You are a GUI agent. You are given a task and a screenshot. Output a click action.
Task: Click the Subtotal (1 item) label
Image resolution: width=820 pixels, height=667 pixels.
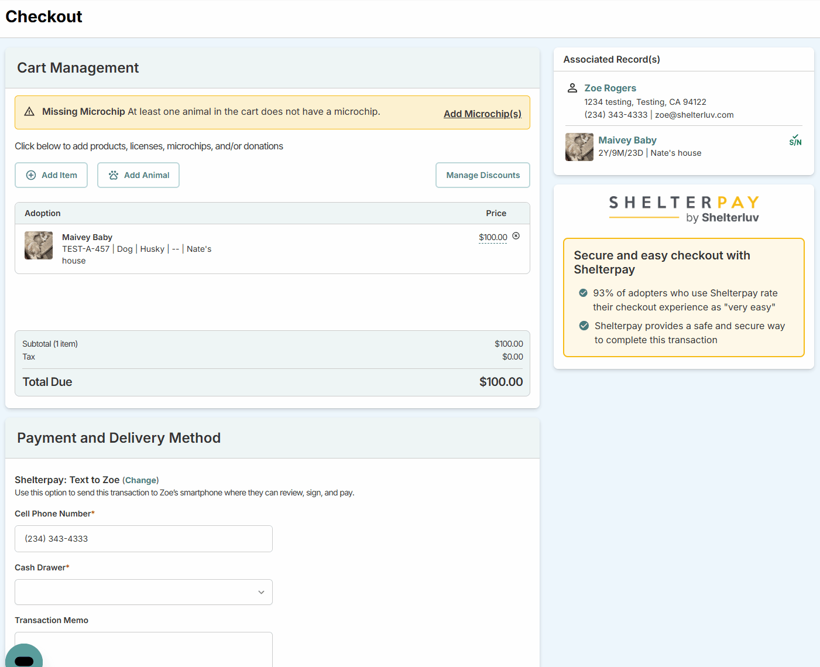50,344
